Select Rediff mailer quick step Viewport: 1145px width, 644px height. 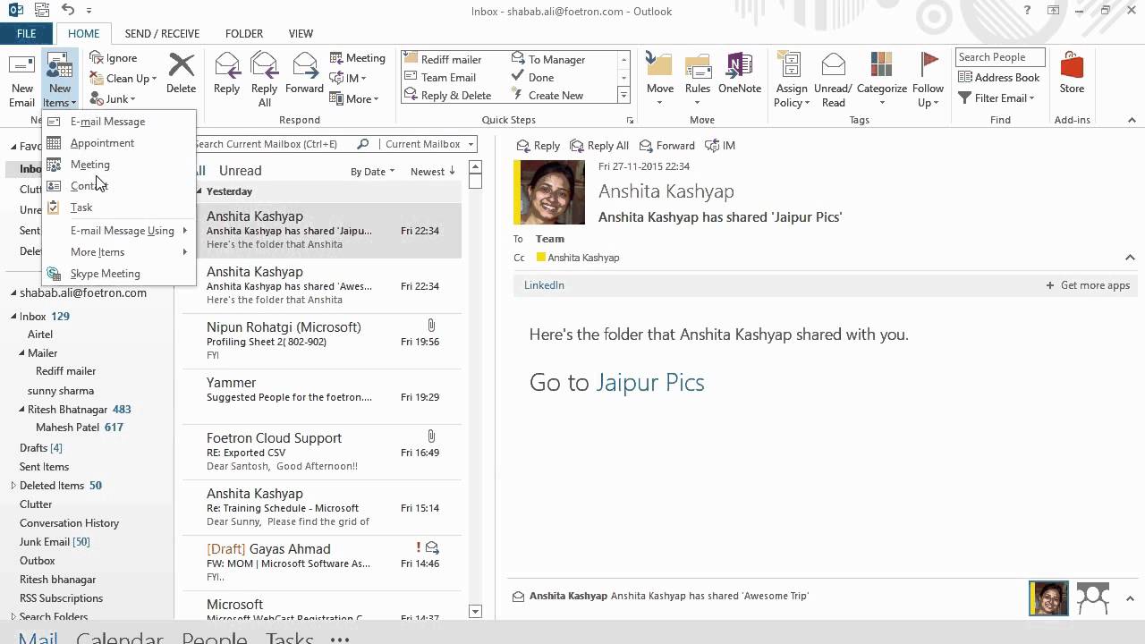(x=443, y=60)
